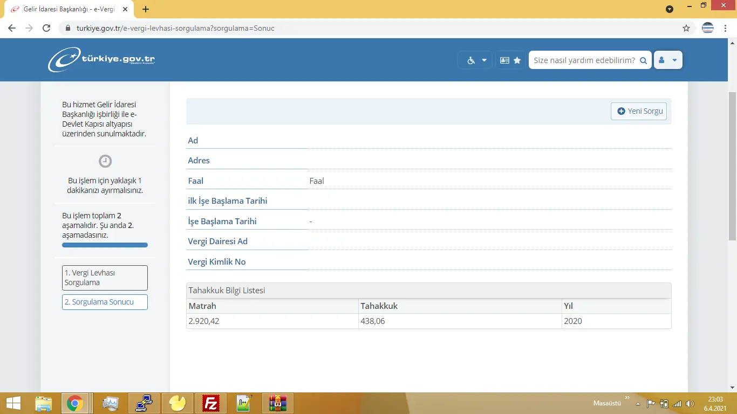
Task: Navigate back in browser history
Action: click(12, 28)
